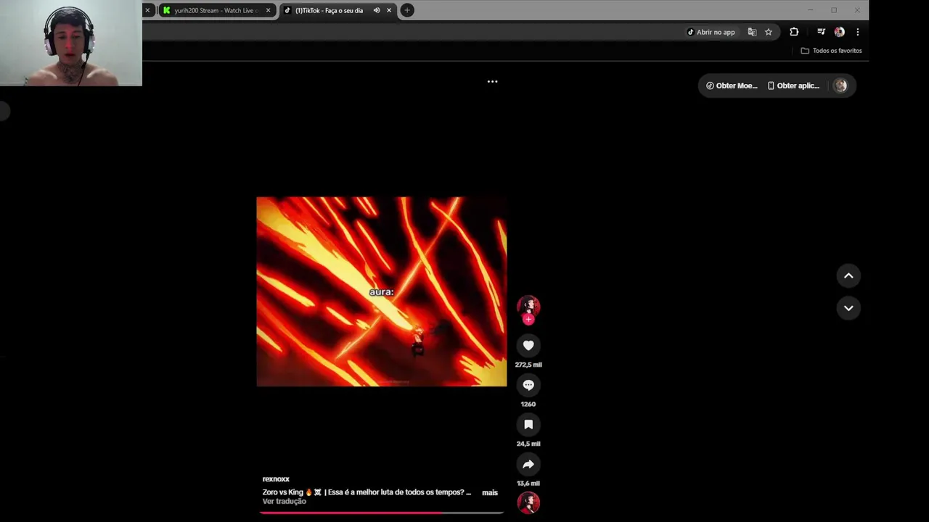
Task: Click Ver tradução under the caption
Action: 285,502
